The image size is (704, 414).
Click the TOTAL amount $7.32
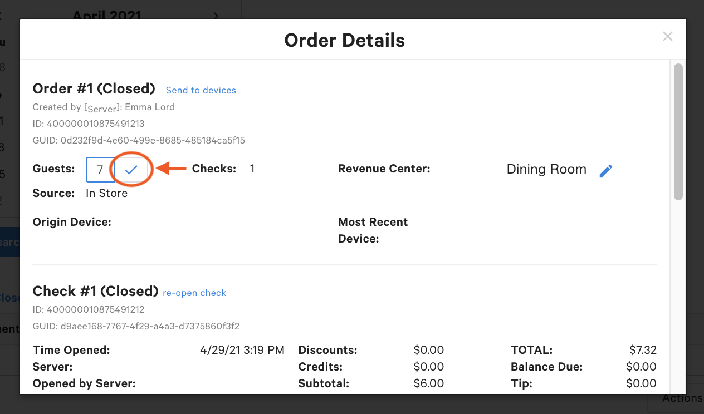pos(643,350)
